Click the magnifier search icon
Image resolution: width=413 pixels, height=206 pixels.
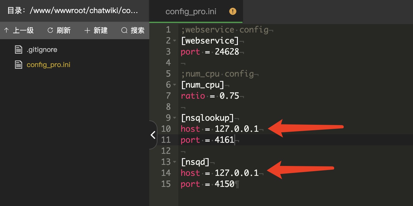[124, 30]
